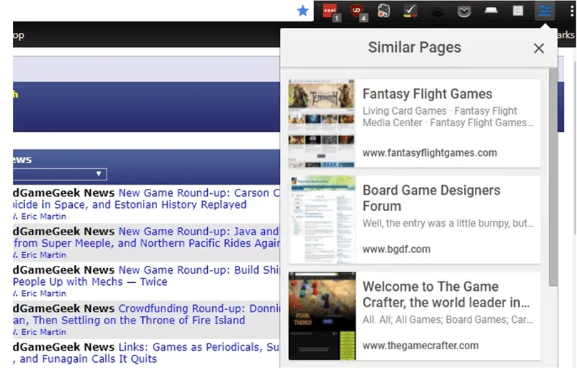This screenshot has height=372, width=577.
Task: Close the Similar Pages popup
Action: click(x=538, y=48)
